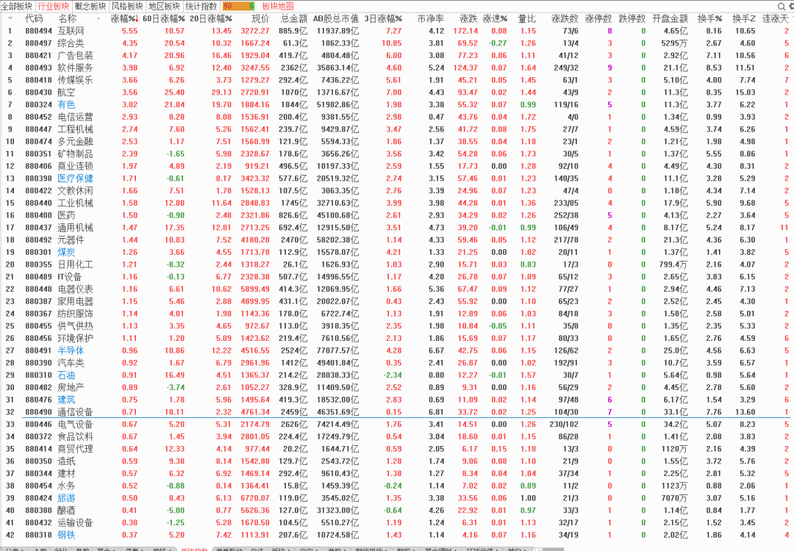Screen dimensions: 794x551
Task: Select the blue 有色 sector name
Action: 66,105
